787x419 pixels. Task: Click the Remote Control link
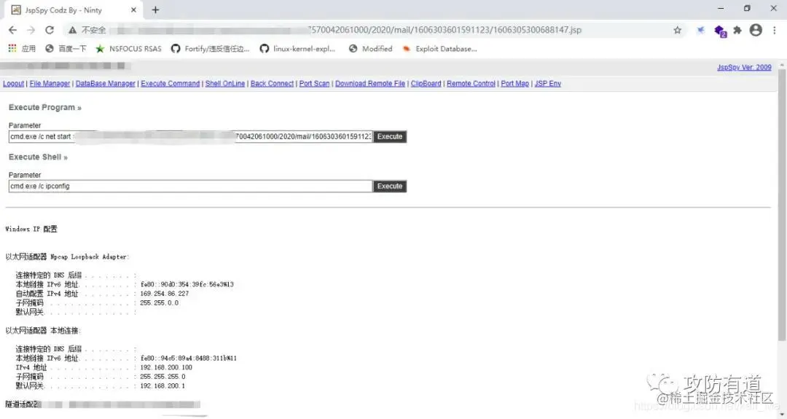click(471, 84)
